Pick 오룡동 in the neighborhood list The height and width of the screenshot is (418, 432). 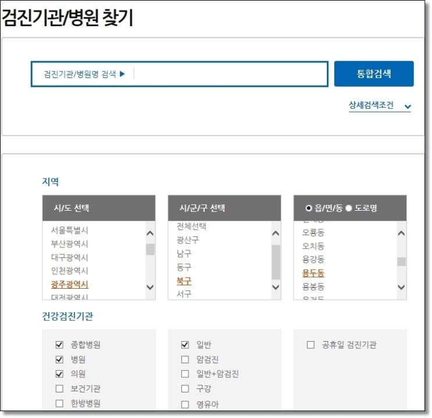(x=313, y=232)
